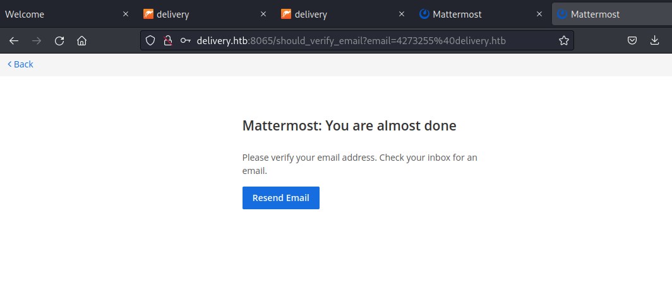
Task: Reload the current page
Action: click(59, 41)
